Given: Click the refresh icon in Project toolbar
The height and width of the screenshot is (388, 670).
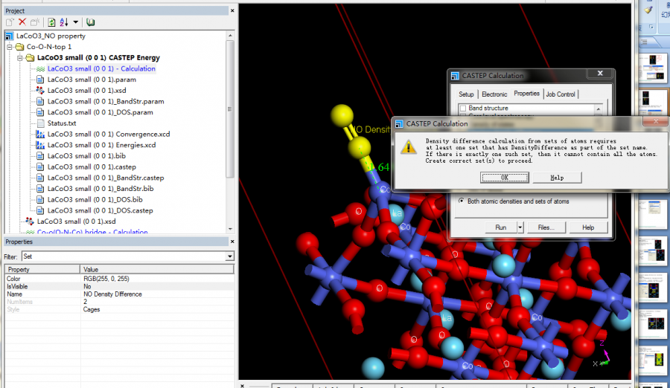Looking at the screenshot, I should (x=51, y=22).
